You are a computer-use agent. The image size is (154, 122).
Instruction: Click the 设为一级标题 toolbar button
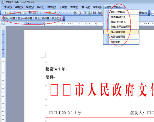(x=25, y=18)
